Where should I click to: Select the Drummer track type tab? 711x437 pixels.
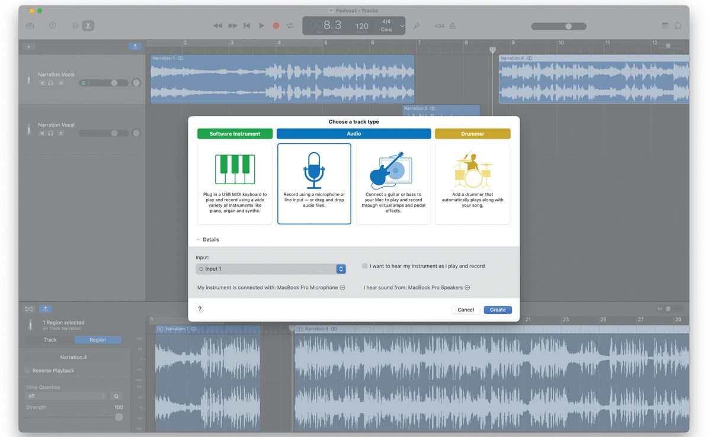(x=472, y=133)
